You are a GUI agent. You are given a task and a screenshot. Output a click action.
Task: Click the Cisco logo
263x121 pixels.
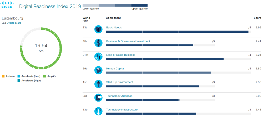pos(7,5)
